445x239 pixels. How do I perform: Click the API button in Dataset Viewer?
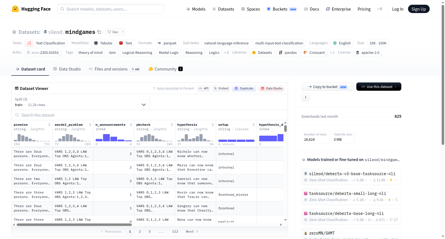point(204,88)
